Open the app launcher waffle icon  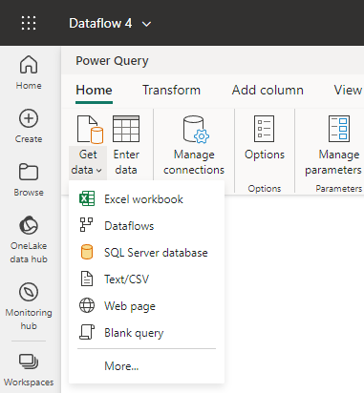[x=29, y=23]
